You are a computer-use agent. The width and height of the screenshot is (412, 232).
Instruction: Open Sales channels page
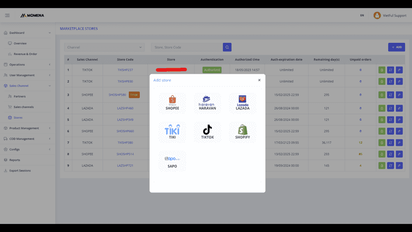pyautogui.click(x=24, y=107)
